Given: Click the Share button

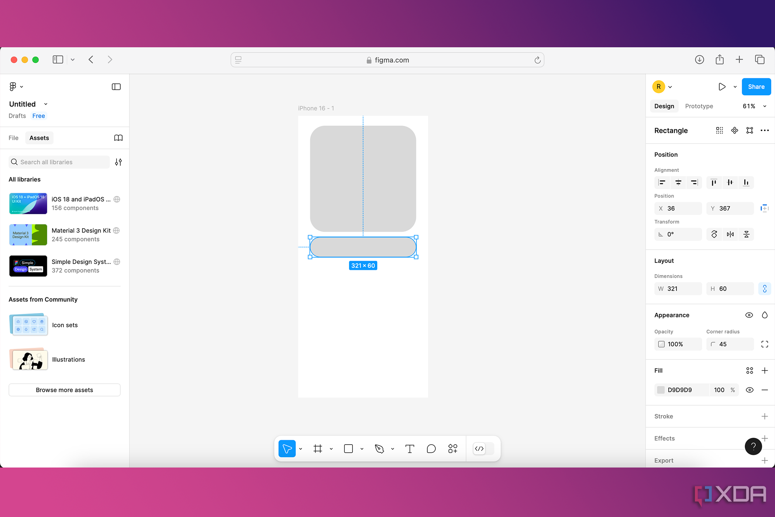Looking at the screenshot, I should pos(755,86).
